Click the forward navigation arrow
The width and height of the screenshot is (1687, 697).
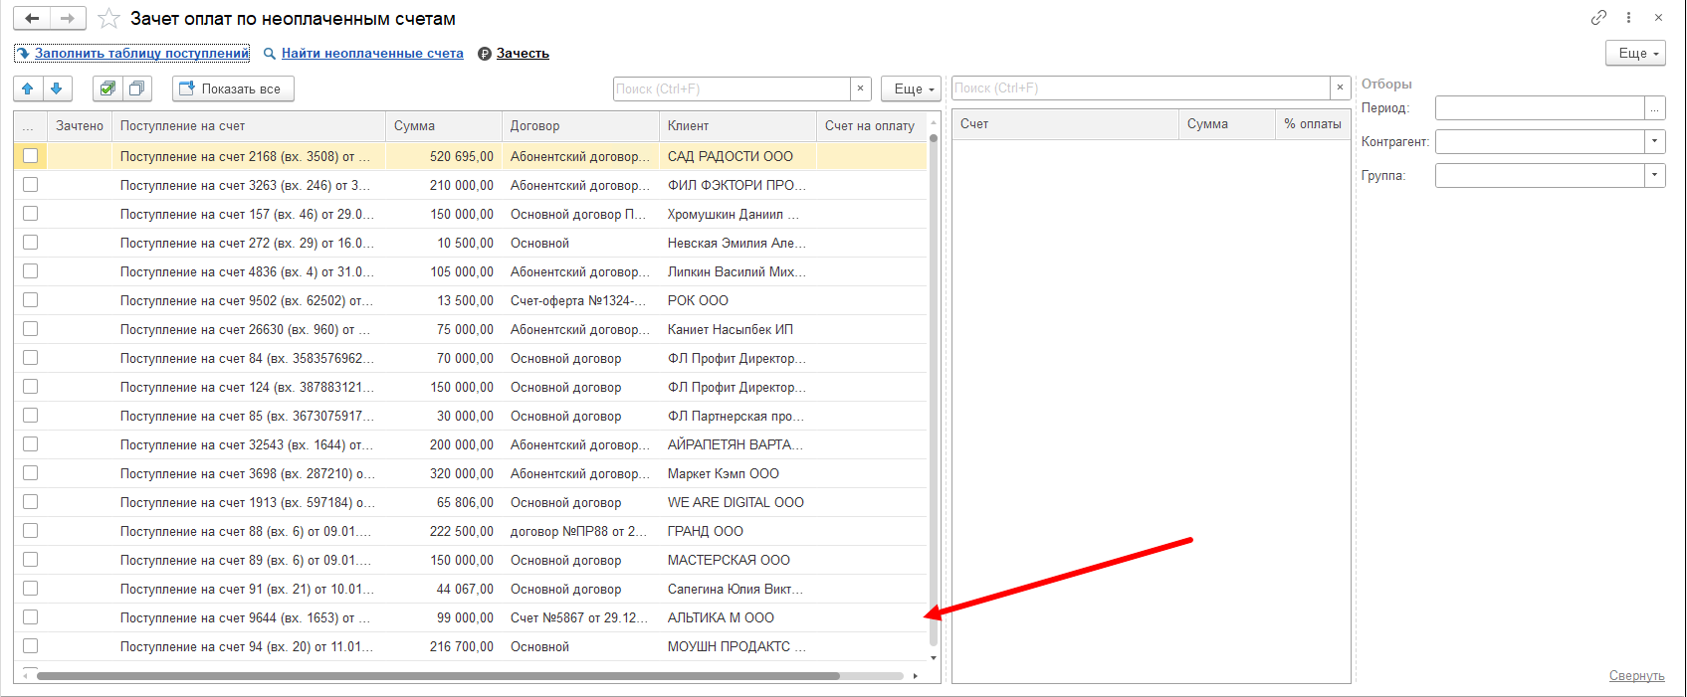[x=68, y=18]
